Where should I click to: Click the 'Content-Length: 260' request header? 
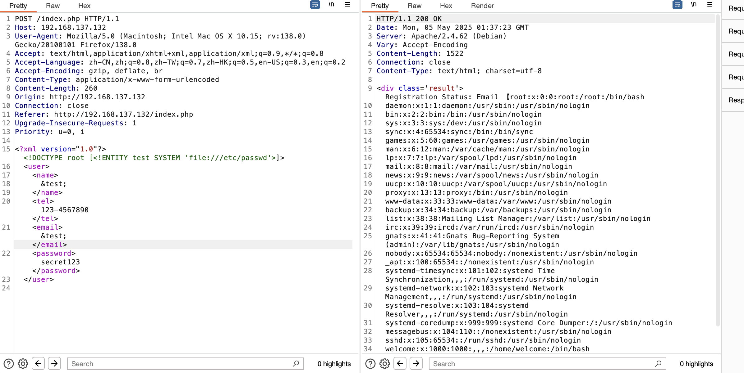click(x=56, y=88)
